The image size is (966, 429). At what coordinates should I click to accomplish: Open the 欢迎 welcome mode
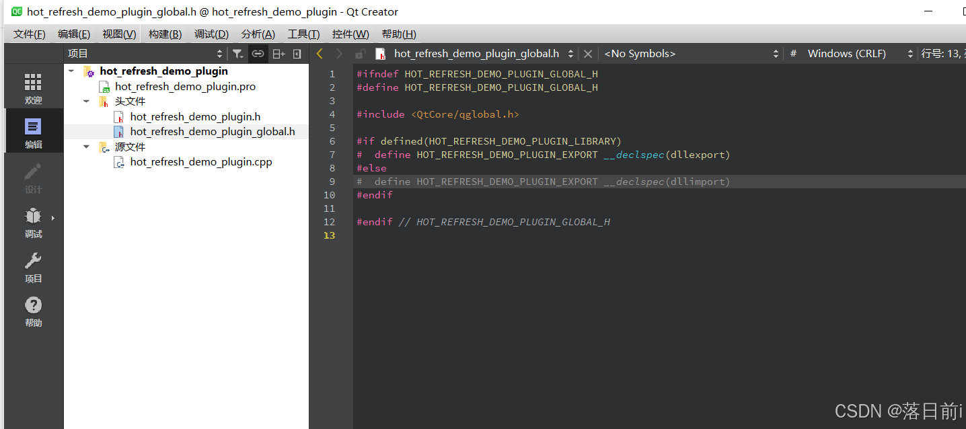[x=33, y=89]
